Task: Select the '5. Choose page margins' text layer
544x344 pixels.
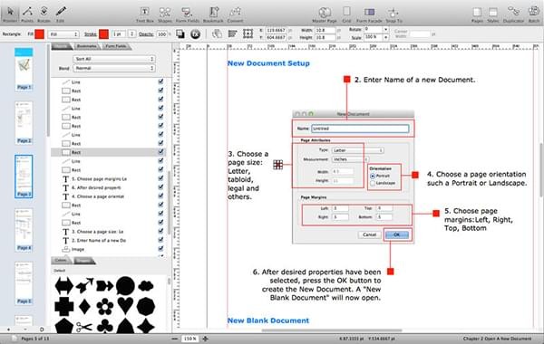Action: [108, 178]
